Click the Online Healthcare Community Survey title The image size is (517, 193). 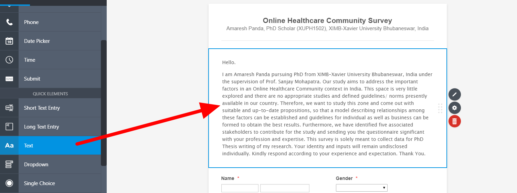pyautogui.click(x=327, y=21)
